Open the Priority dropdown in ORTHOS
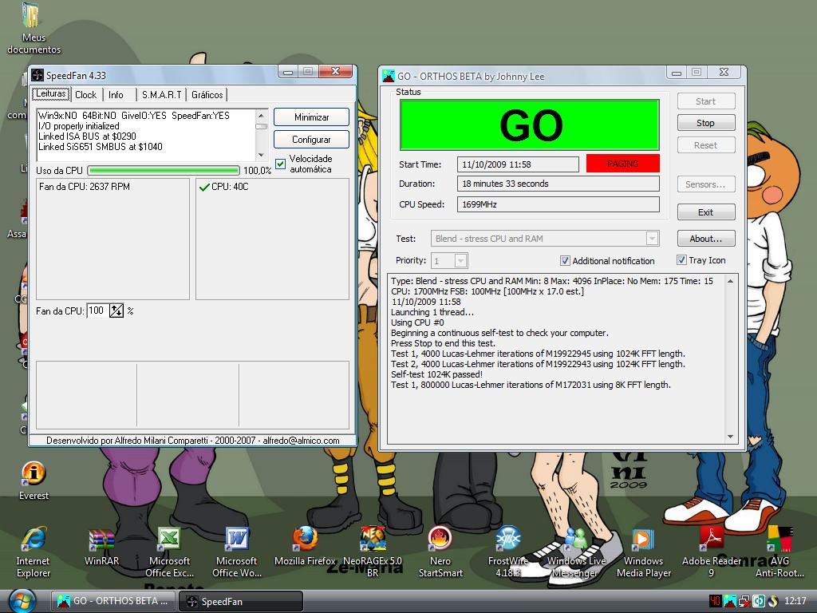 point(460,261)
